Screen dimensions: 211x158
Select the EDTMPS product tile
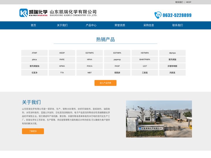(x=90, y=53)
